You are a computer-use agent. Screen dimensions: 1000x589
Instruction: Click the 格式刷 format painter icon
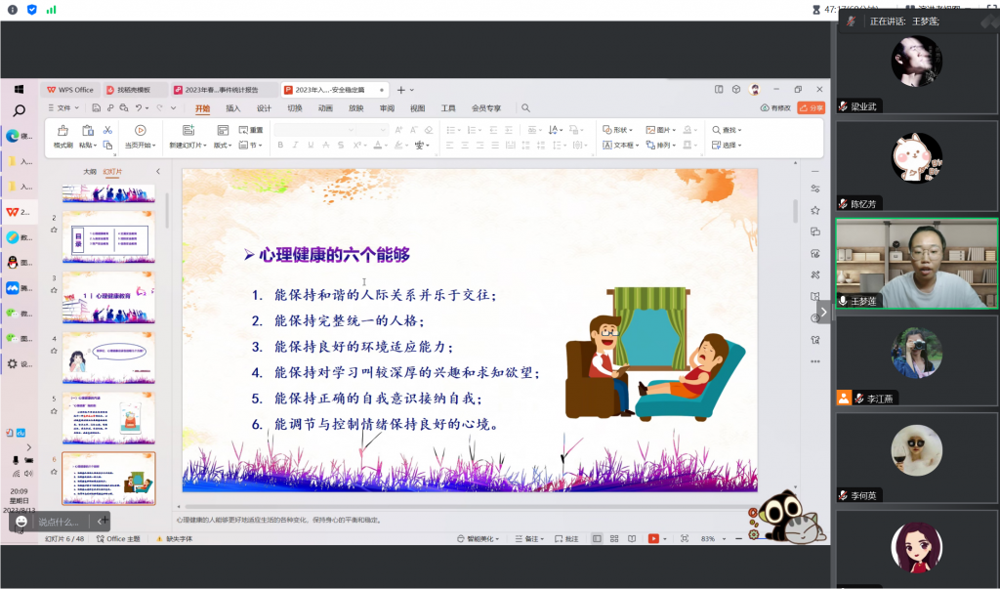(x=62, y=130)
